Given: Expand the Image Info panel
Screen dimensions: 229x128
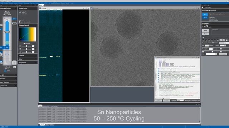Looking at the screenshot, I should 28,63.
